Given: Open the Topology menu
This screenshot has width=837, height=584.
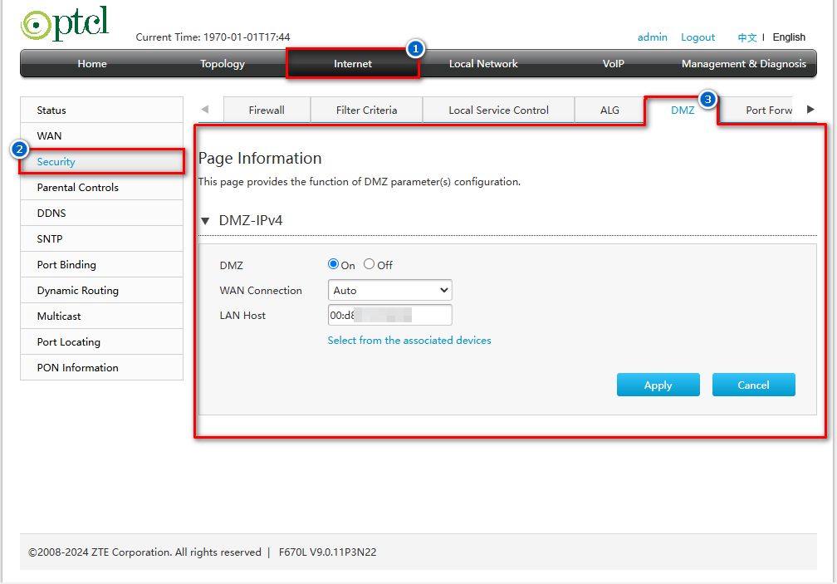Looking at the screenshot, I should pyautogui.click(x=222, y=63).
